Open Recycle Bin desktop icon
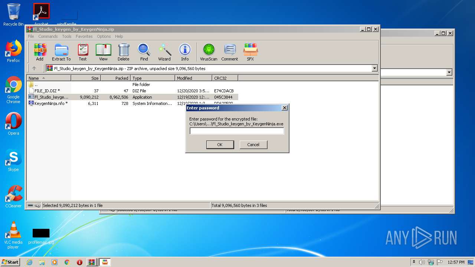 click(x=13, y=15)
